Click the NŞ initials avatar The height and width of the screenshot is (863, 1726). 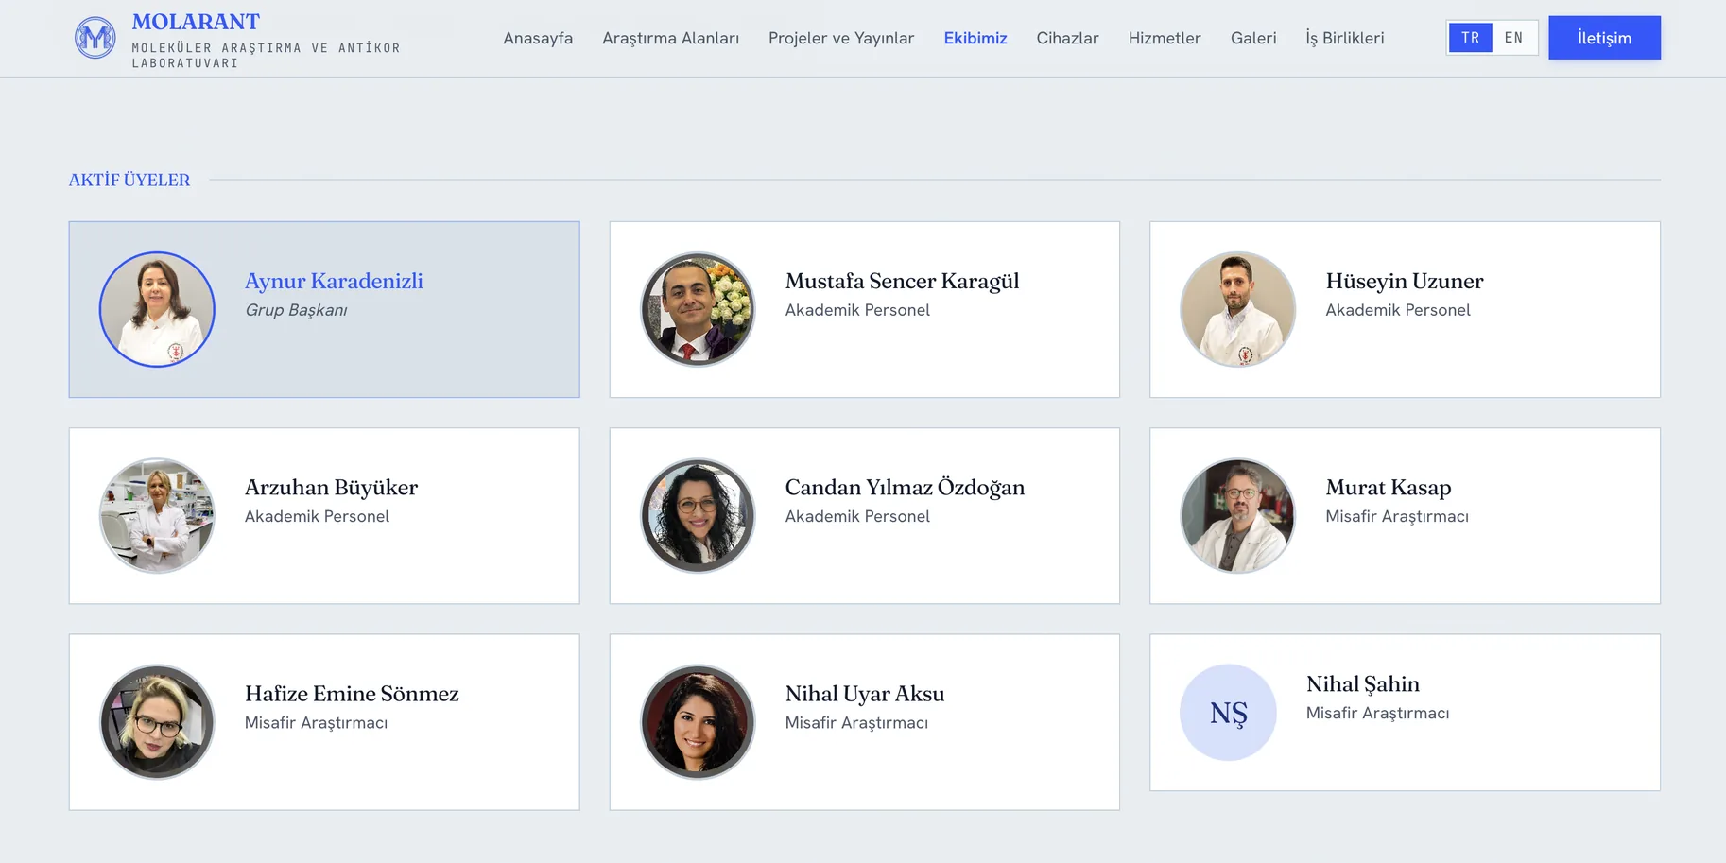[x=1228, y=712]
